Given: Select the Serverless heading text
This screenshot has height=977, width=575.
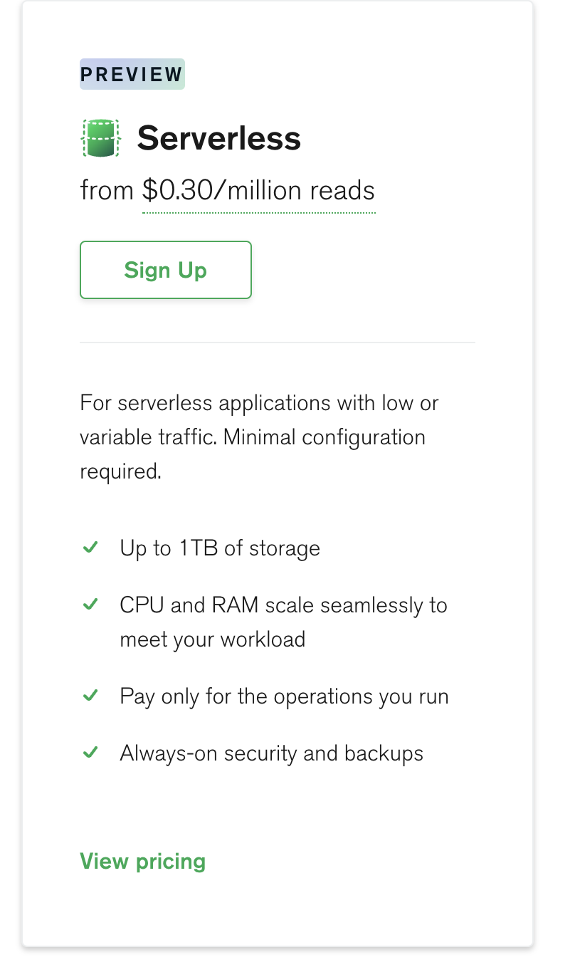Looking at the screenshot, I should [x=218, y=138].
